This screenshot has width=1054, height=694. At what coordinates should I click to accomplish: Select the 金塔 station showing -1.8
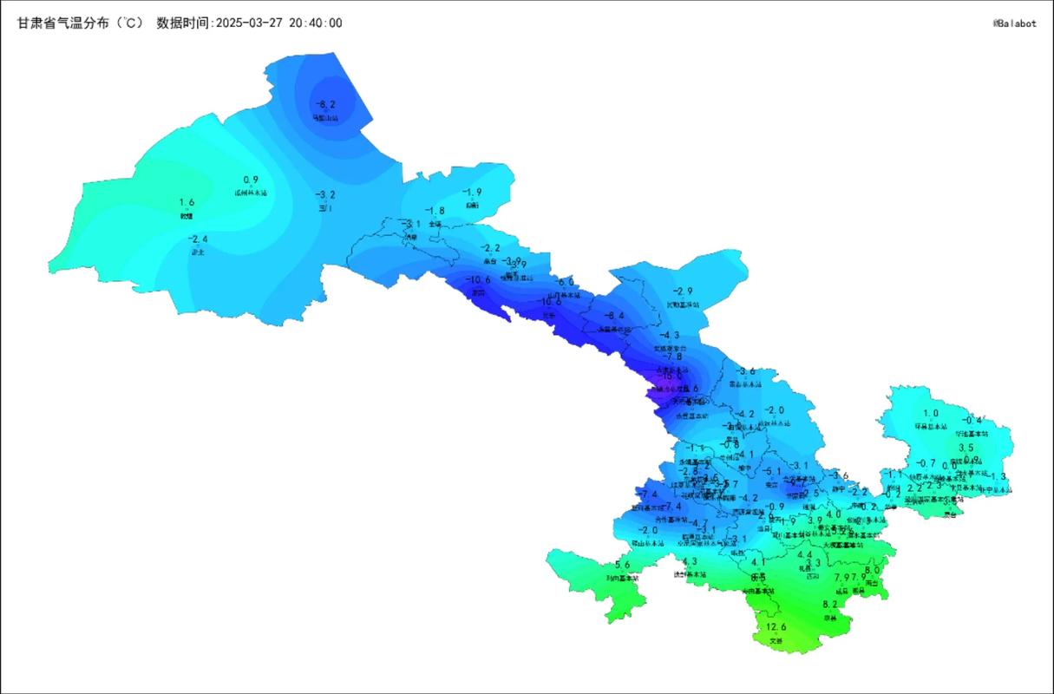[x=435, y=211]
